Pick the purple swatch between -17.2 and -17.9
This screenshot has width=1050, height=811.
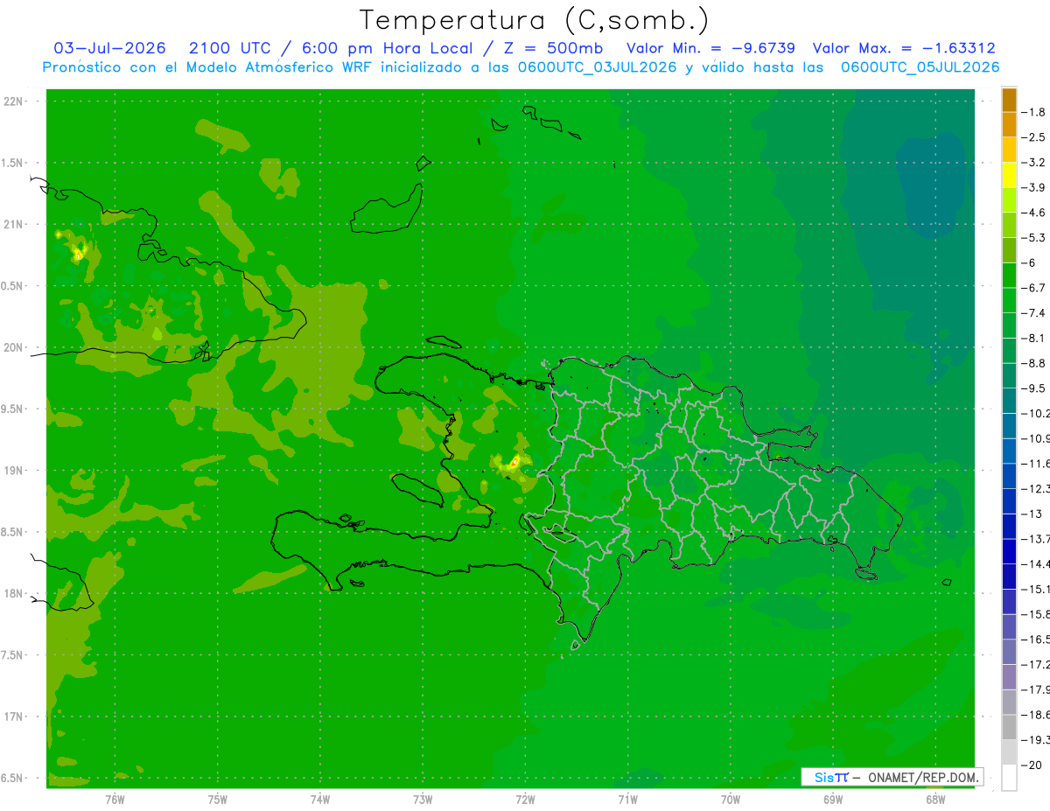1009,677
